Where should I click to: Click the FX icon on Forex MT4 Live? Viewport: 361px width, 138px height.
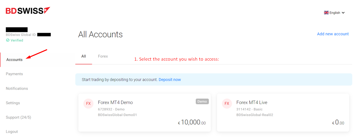tap(227, 103)
